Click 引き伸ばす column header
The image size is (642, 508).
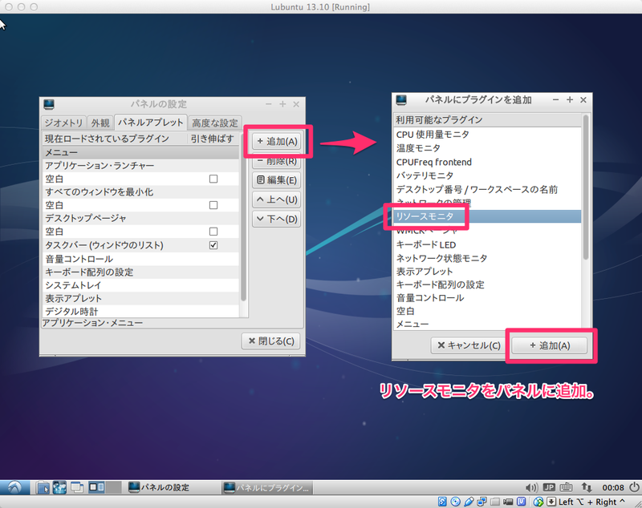click(x=213, y=139)
